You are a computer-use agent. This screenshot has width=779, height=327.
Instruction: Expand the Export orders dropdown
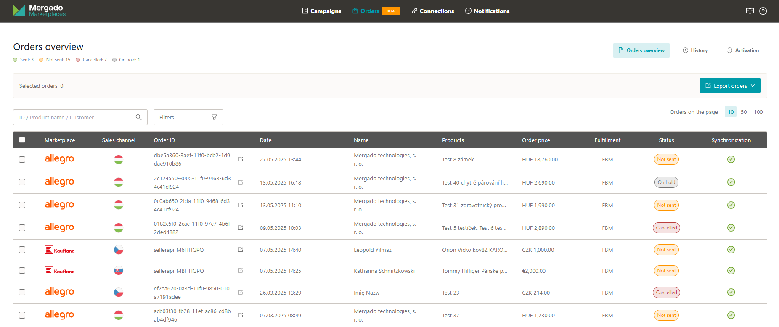[730, 86]
